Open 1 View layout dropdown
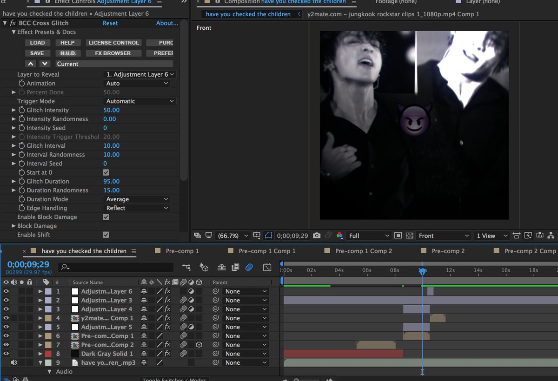 point(492,236)
